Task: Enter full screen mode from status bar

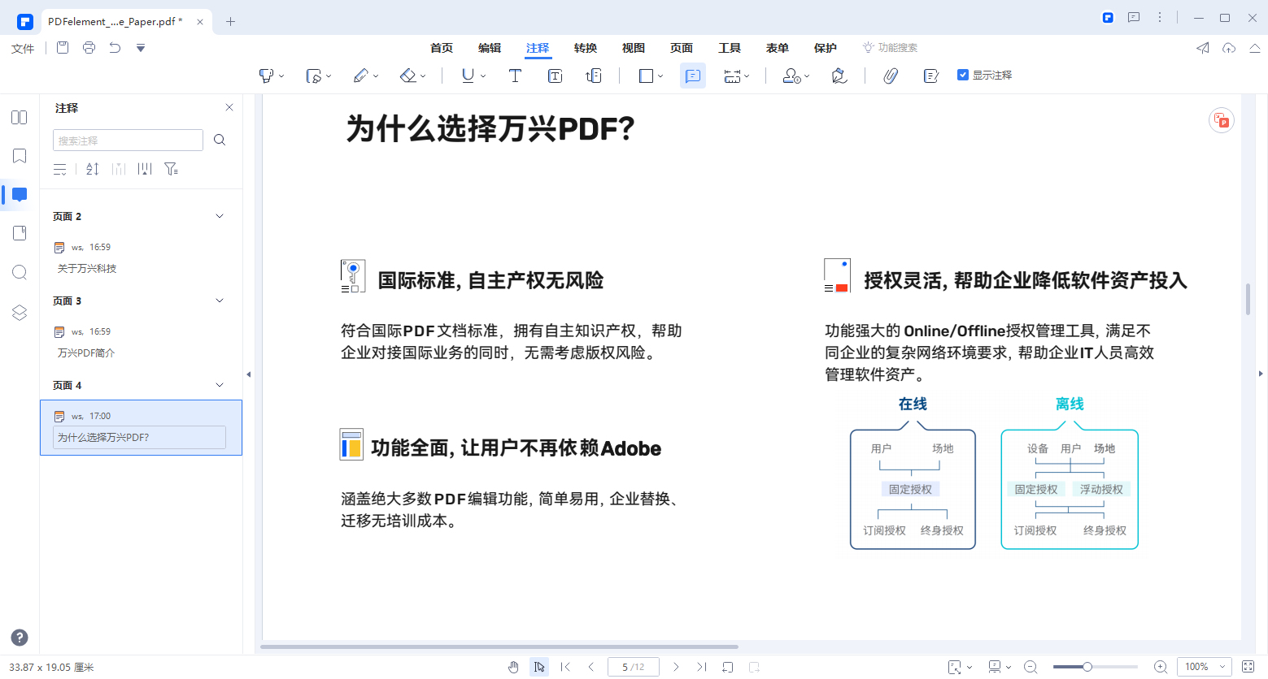Action: 1248,667
